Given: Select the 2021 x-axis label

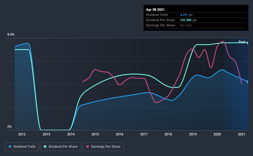Looking at the screenshot, I should click(242, 134).
